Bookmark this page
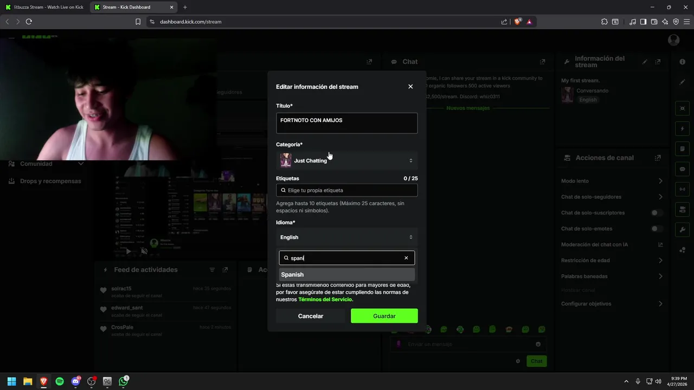The height and width of the screenshot is (390, 694). [138, 22]
